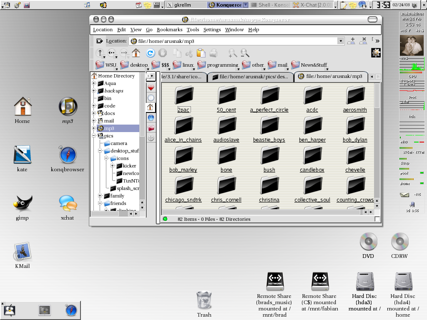Open the 2pac folder
The width and height of the screenshot is (427, 320).
point(184,95)
